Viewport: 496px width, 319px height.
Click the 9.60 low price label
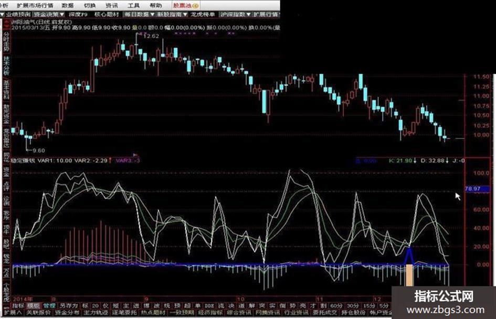[39, 150]
